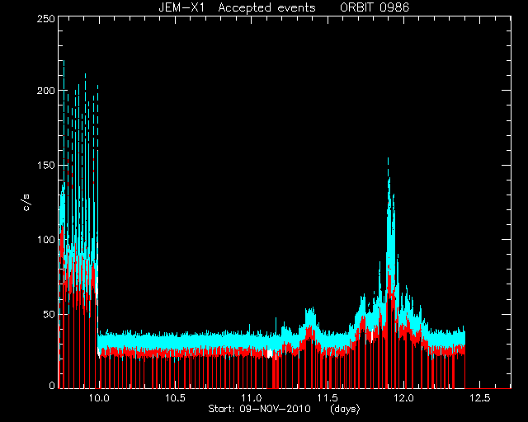Viewport: 528px width, 422px height.
Task: Click the 50 y-axis tick label
Action: (x=49, y=314)
